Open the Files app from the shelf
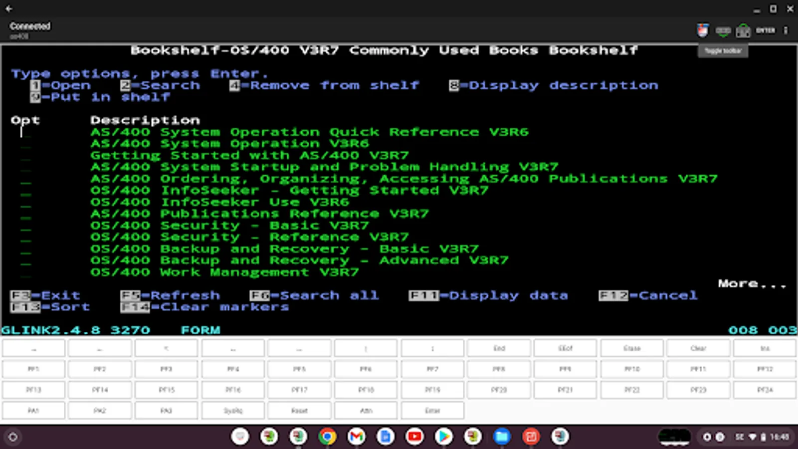 coord(502,437)
